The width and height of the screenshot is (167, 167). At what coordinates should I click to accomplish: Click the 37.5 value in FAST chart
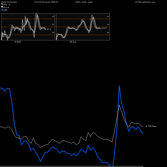tap(49, 29)
